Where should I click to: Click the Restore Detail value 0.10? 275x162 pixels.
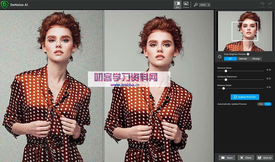[269, 87]
